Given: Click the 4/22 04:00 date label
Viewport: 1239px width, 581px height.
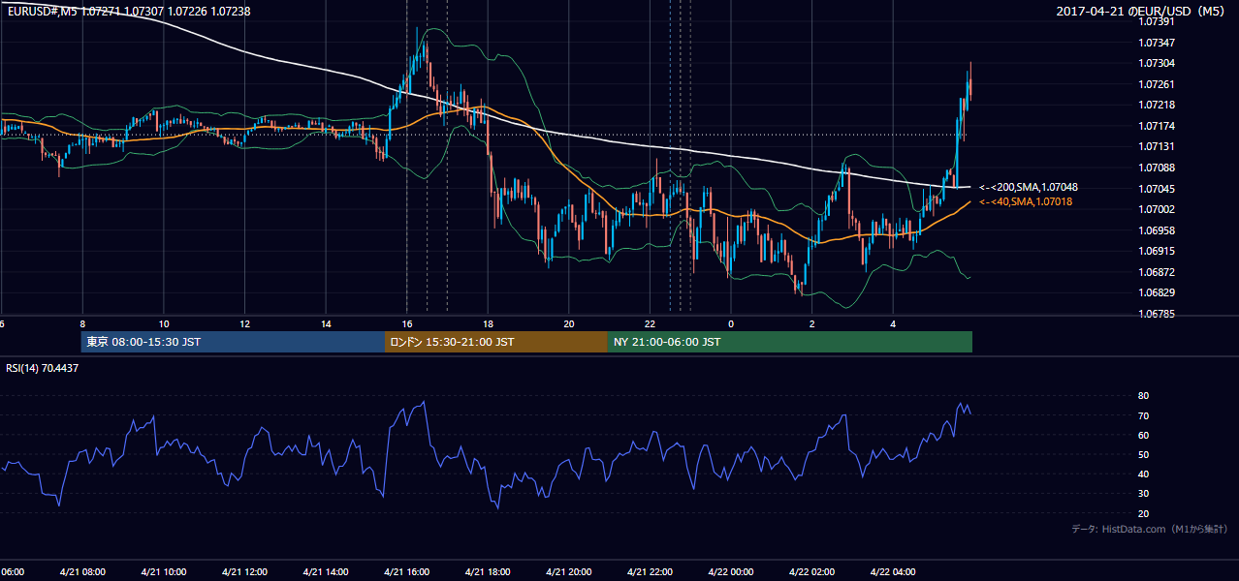Looking at the screenshot, I should [893, 571].
